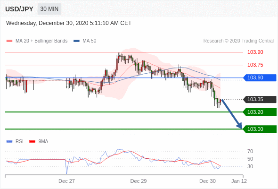Viewport: 278px width, 189px height.
Task: Click the Jan 12 date axis label
Action: point(239,181)
